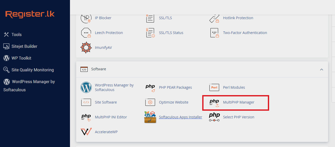Open sidebar WordPress Manager by Softaculous

click(29, 86)
